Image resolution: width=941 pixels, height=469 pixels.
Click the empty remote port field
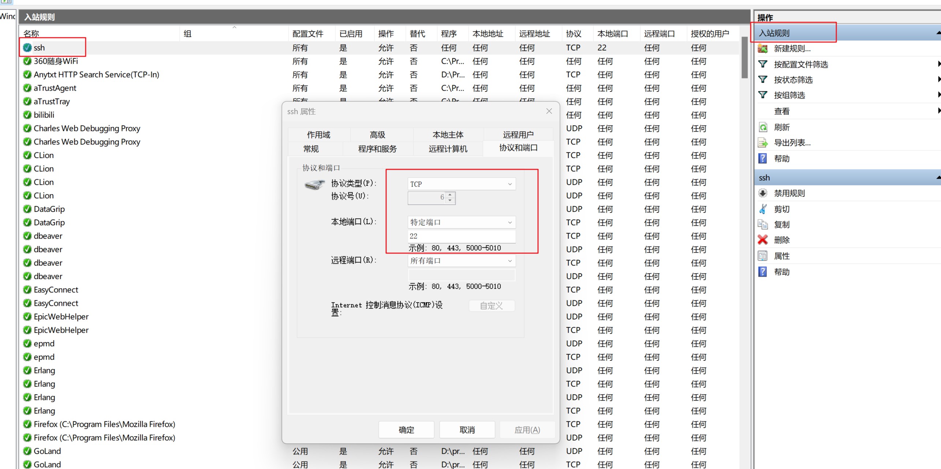(x=462, y=275)
